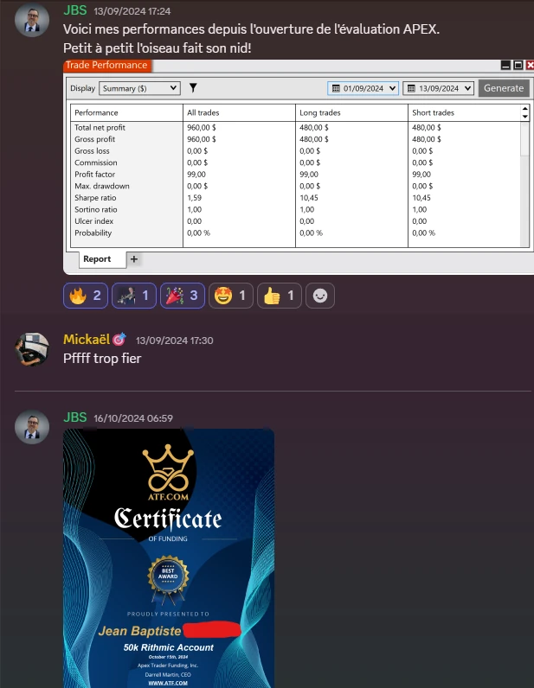The width and height of the screenshot is (534, 688).
Task: Click the fire emoji reaction
Action: coord(86,296)
